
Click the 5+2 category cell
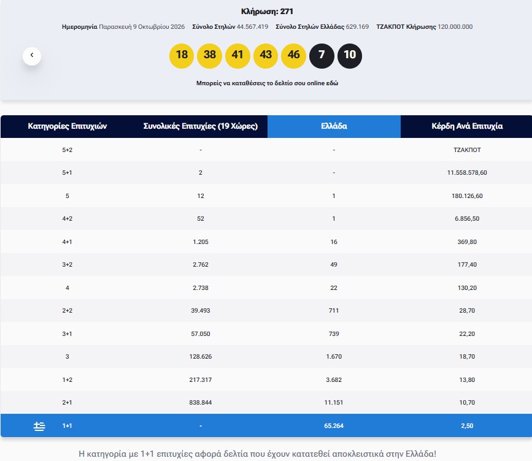(67, 150)
